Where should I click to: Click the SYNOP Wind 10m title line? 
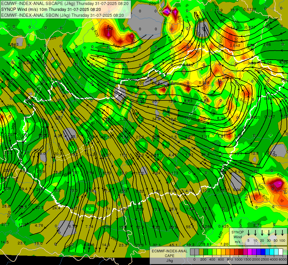[51, 9]
